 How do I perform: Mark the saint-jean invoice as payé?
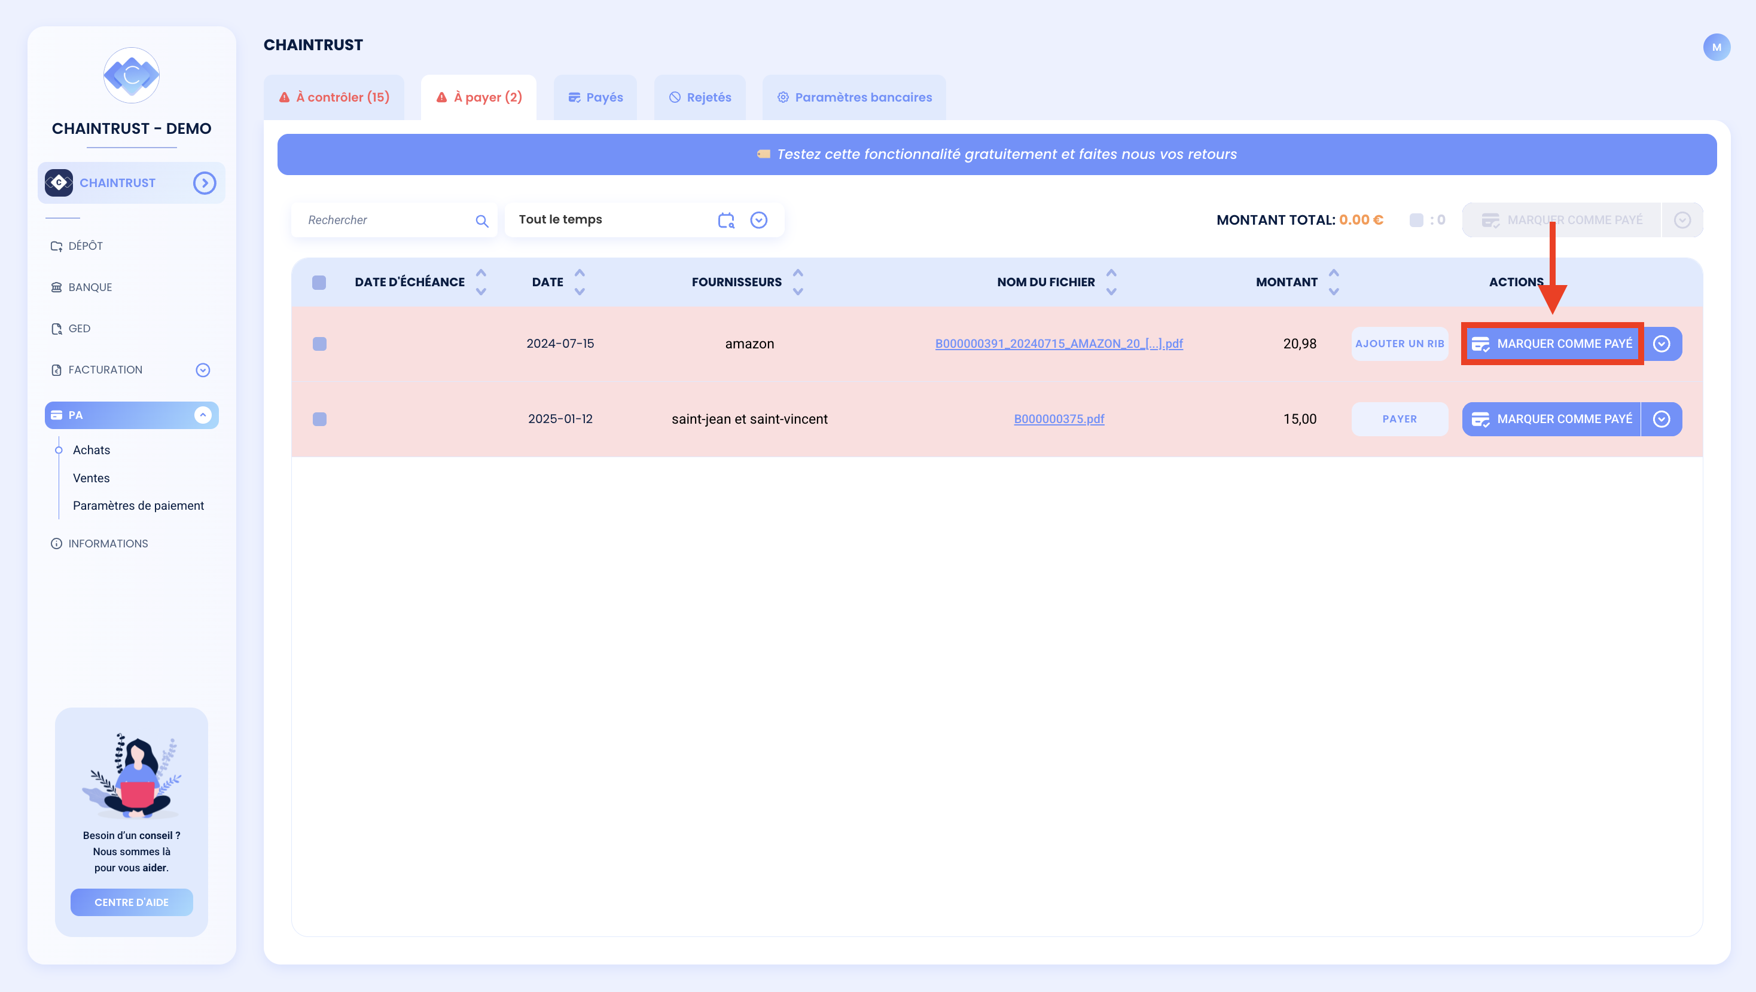click(1551, 419)
